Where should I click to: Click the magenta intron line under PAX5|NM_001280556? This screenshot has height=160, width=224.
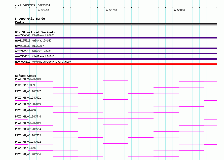tap(116, 156)
